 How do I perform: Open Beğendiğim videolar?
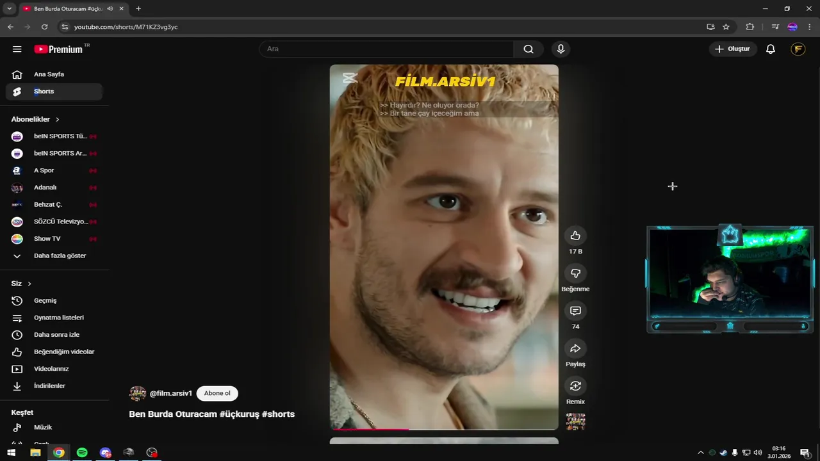(x=54, y=352)
